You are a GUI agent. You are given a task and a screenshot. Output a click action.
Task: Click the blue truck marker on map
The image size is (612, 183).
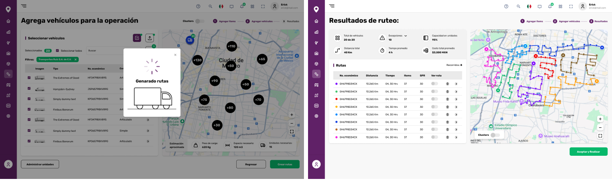pos(190,40)
